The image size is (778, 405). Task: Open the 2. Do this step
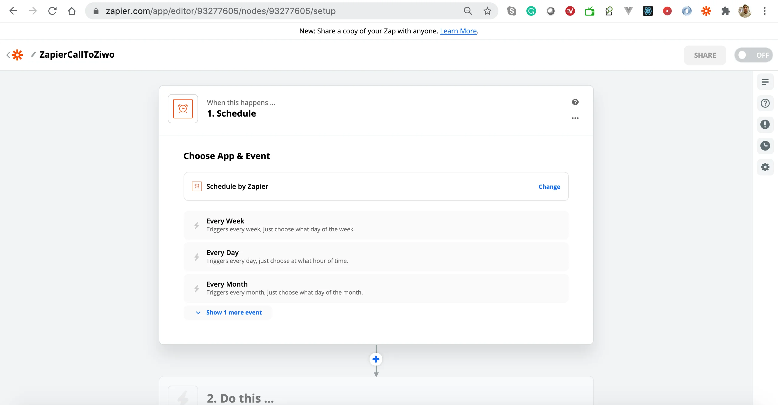376,391
